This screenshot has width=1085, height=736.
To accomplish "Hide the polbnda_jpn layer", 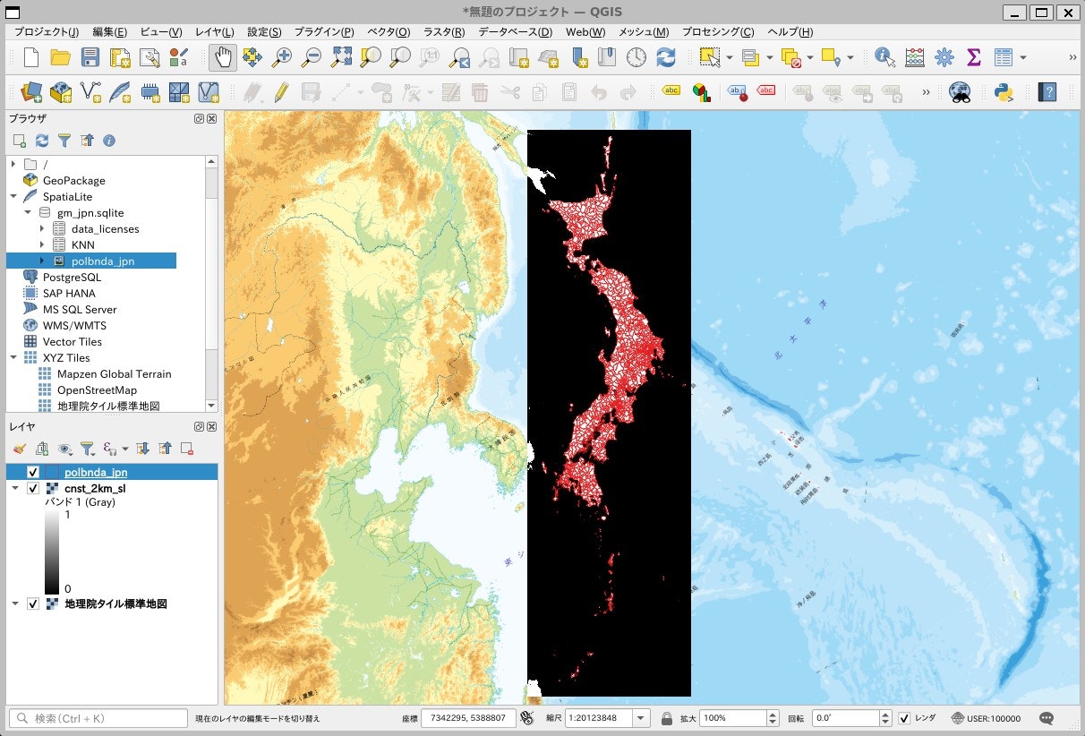I will click(35, 472).
